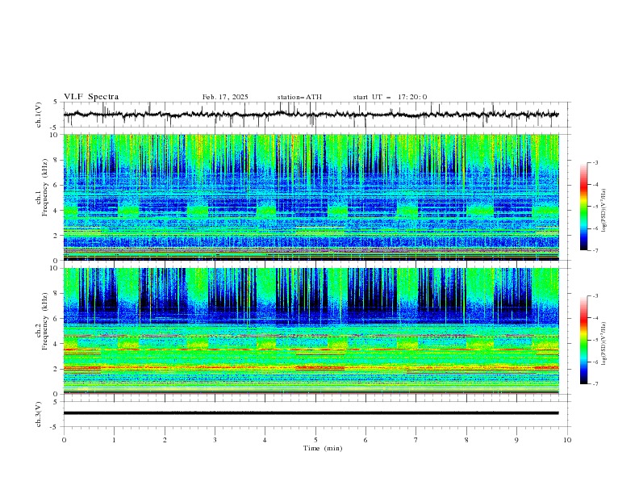Click the time axis tick label "4"
The width and height of the screenshot is (639, 494).
coord(265,440)
